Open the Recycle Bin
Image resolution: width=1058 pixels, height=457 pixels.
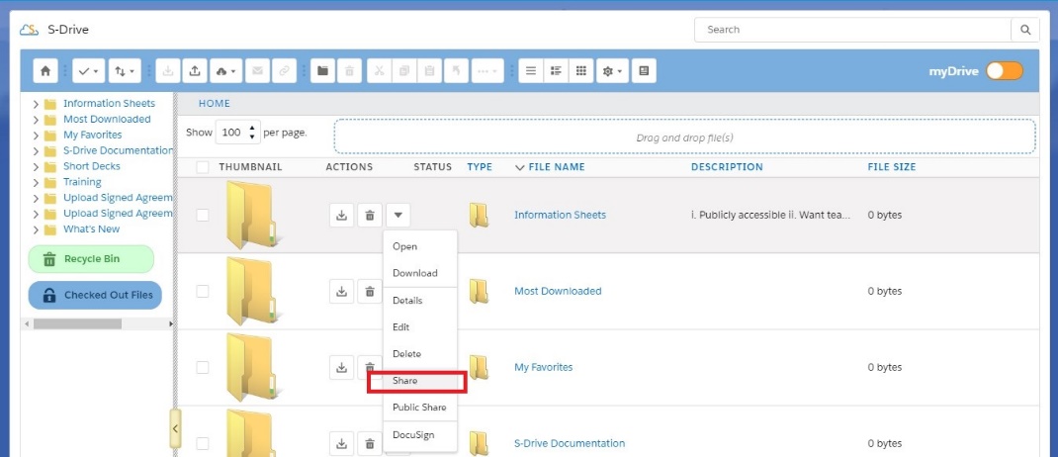tap(91, 259)
